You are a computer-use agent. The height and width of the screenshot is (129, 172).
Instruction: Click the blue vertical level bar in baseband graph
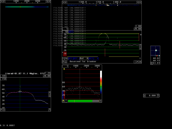(63, 95)
